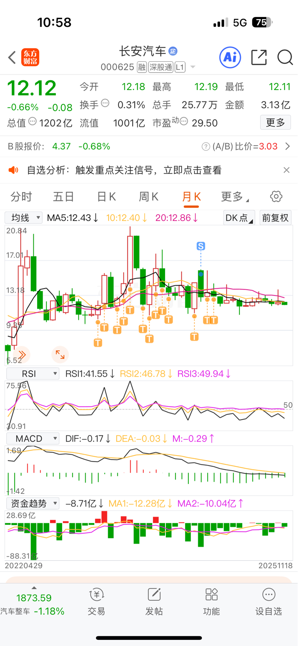Toggle 前复权 adjustment button
The image size is (298, 646).
(x=275, y=218)
